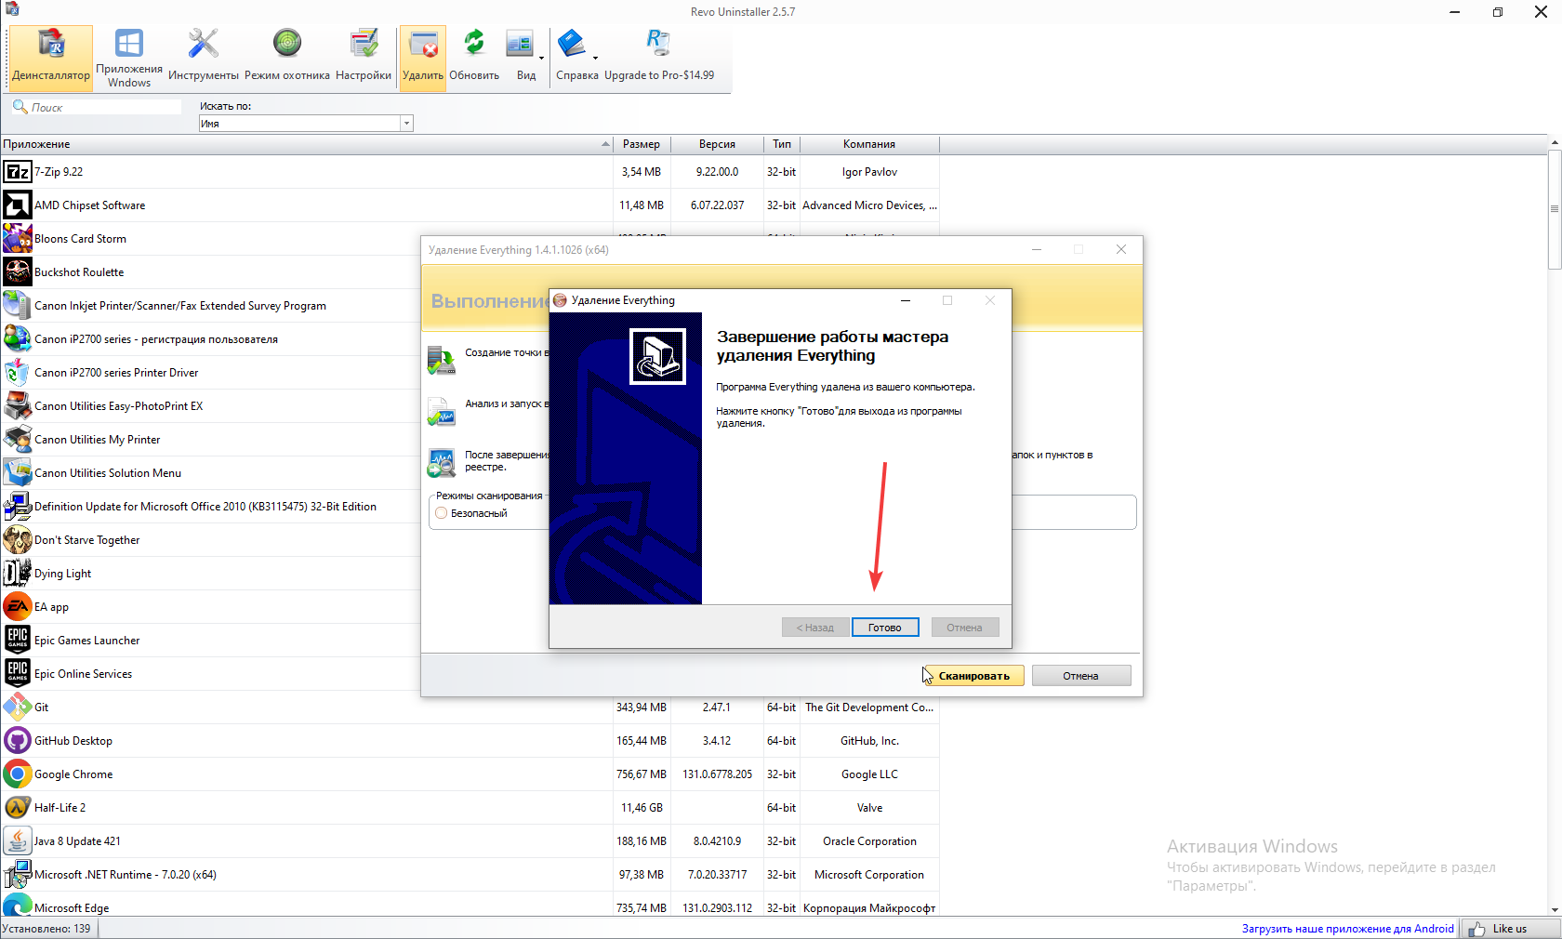
Task: Click the Сканировать button
Action: pyautogui.click(x=973, y=676)
